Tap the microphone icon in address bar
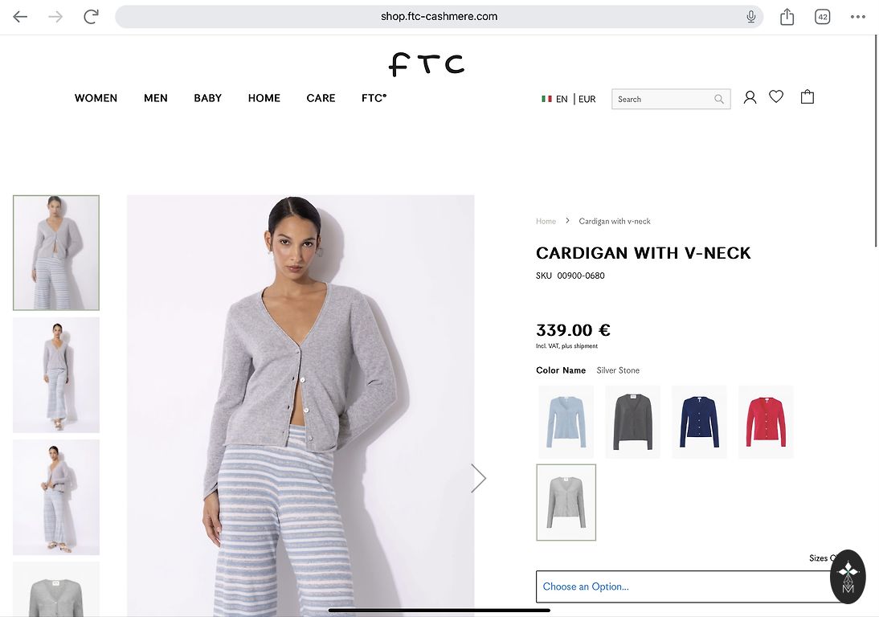879x617 pixels. [751, 17]
